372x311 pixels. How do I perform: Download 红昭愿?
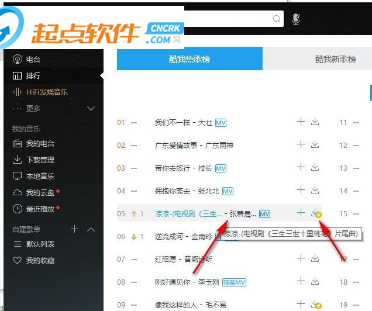point(315,258)
